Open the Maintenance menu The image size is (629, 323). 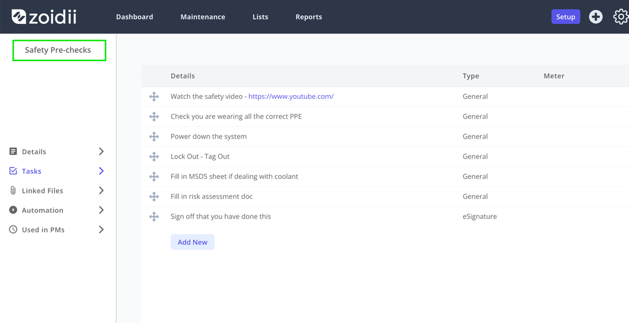pos(203,17)
